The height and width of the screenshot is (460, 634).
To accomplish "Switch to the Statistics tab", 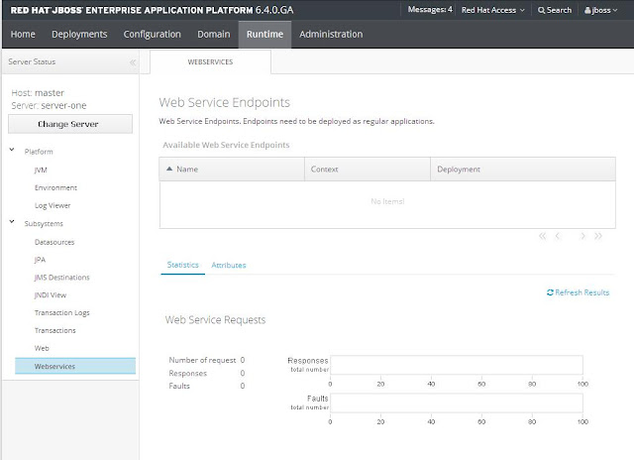I will point(182,265).
